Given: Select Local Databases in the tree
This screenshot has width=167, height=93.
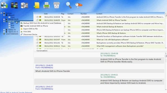Looking at the screenshot, I should click(12, 34).
